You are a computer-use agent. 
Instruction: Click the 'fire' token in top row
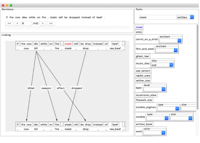pyautogui.click(x=57, y=44)
